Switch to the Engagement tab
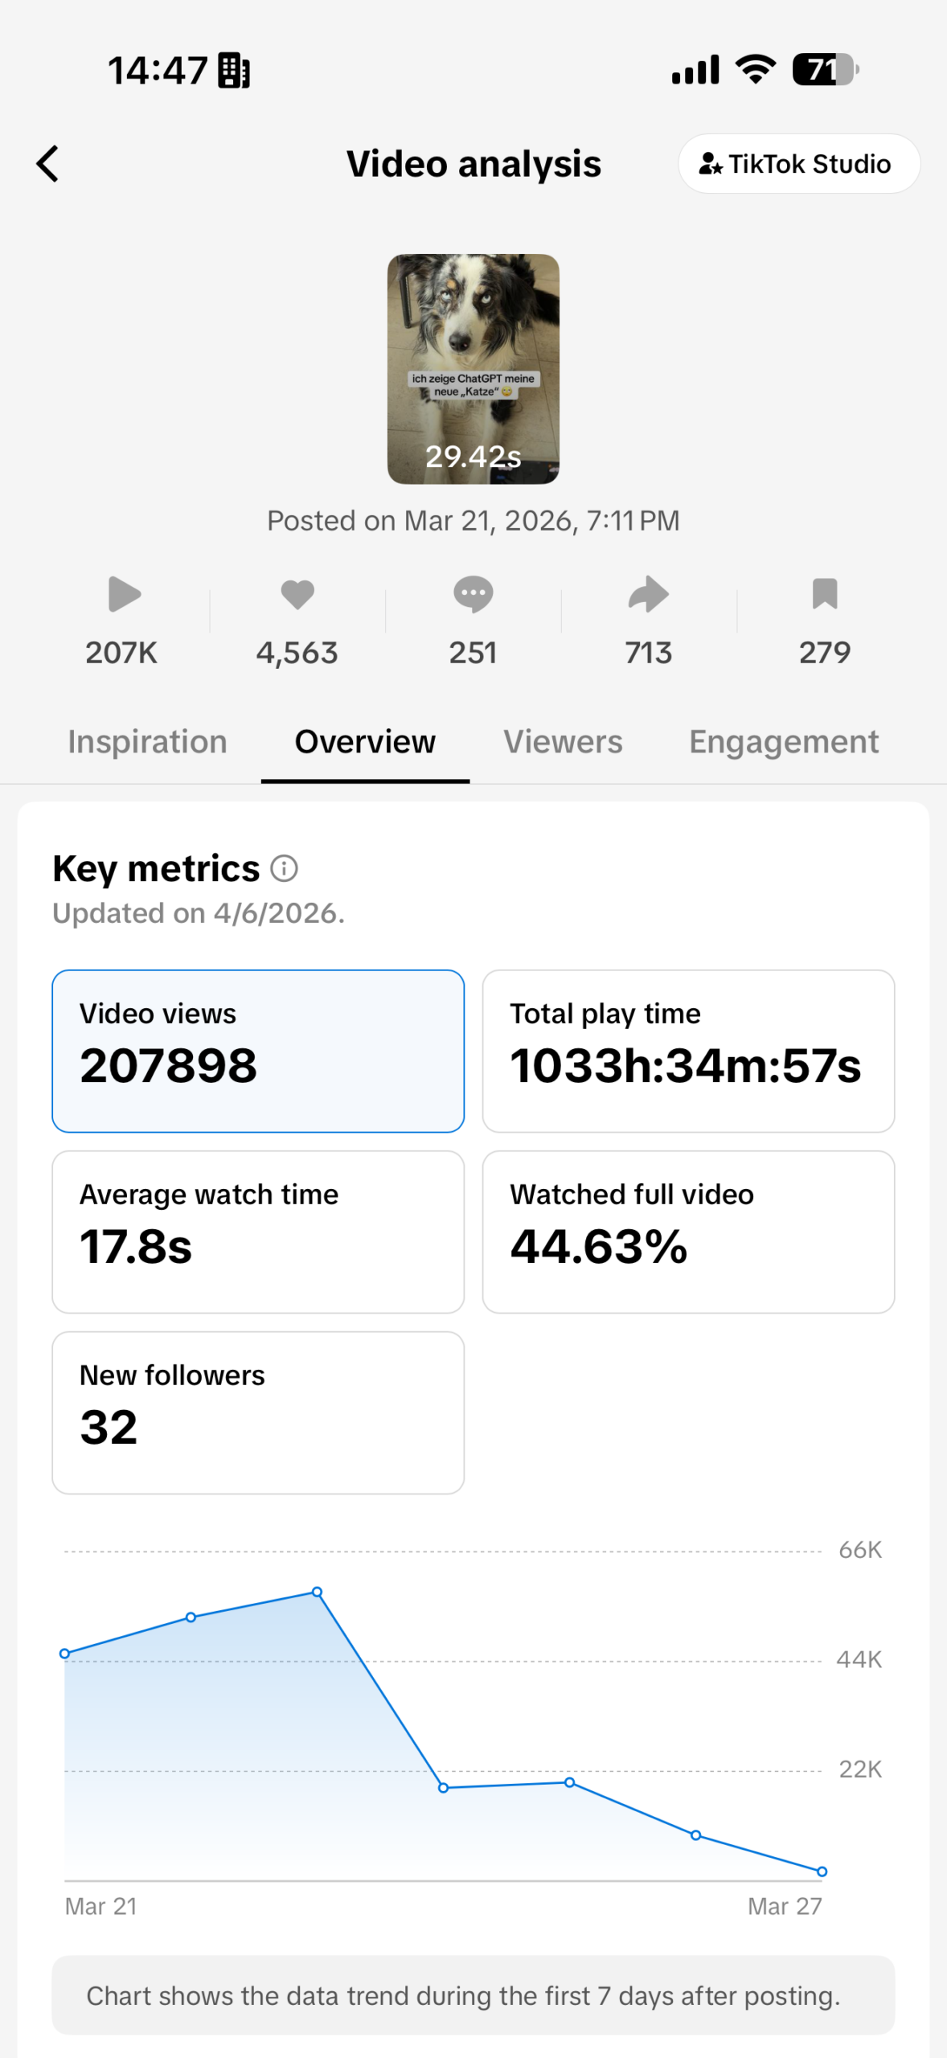This screenshot has height=2058, width=947. [x=783, y=742]
